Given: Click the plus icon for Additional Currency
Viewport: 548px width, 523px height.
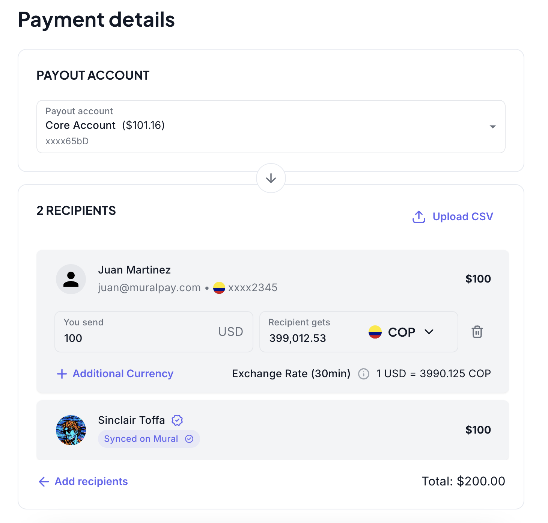Looking at the screenshot, I should click(62, 374).
